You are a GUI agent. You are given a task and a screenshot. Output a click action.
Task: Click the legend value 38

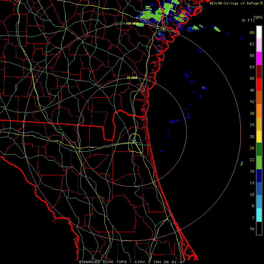point(252,113)
